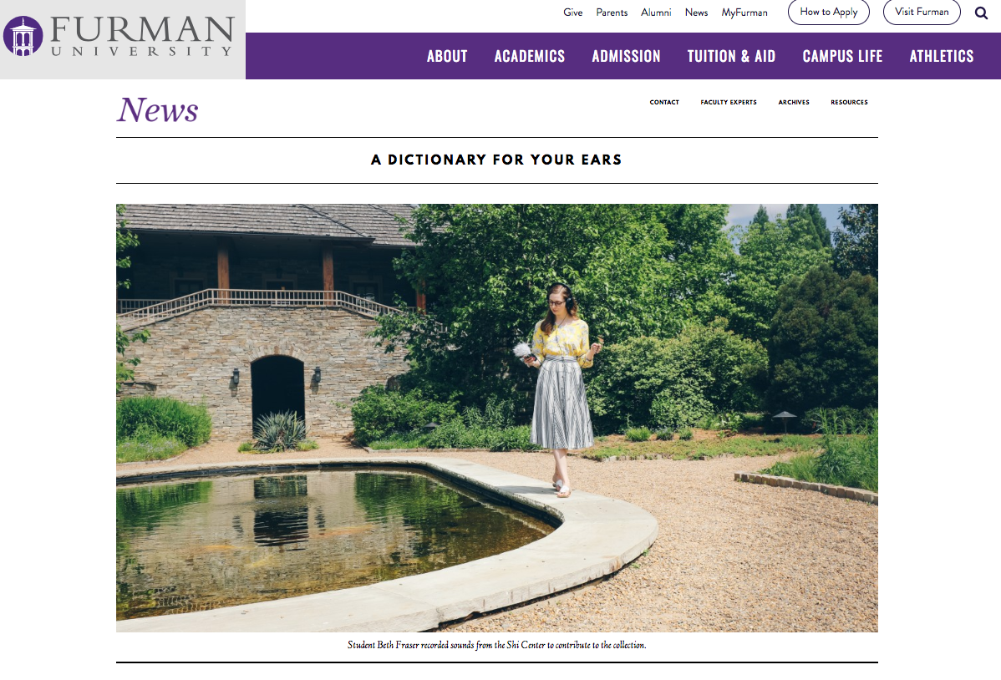
Task: Open the Parents link
Action: click(x=612, y=13)
